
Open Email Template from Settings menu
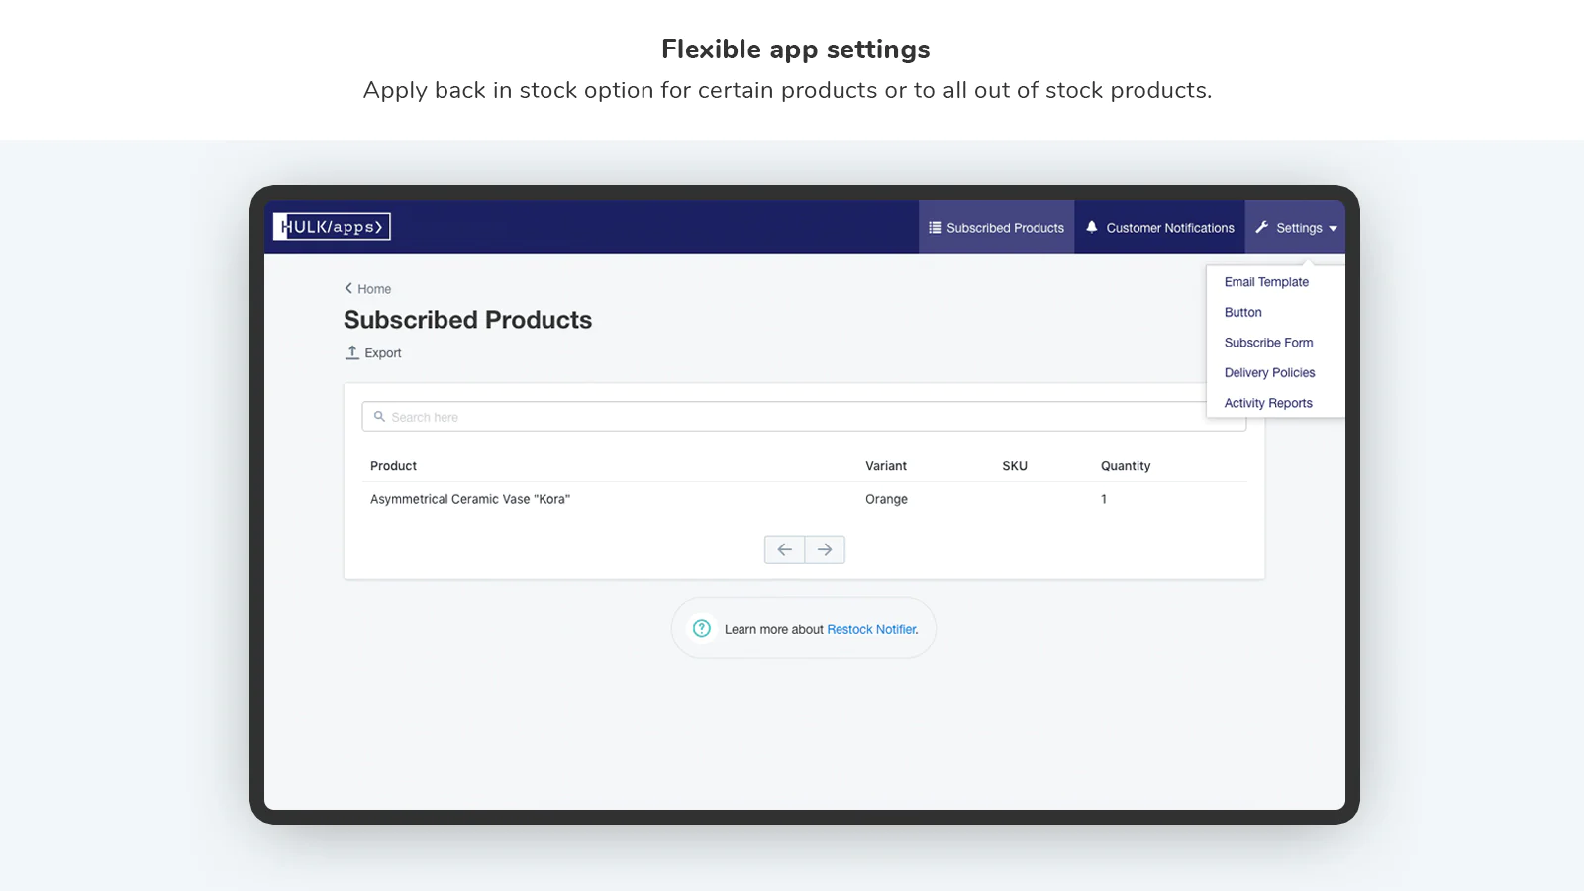point(1266,282)
